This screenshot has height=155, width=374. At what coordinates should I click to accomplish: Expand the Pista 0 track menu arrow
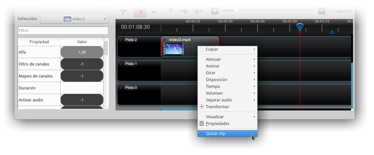[x=121, y=88]
